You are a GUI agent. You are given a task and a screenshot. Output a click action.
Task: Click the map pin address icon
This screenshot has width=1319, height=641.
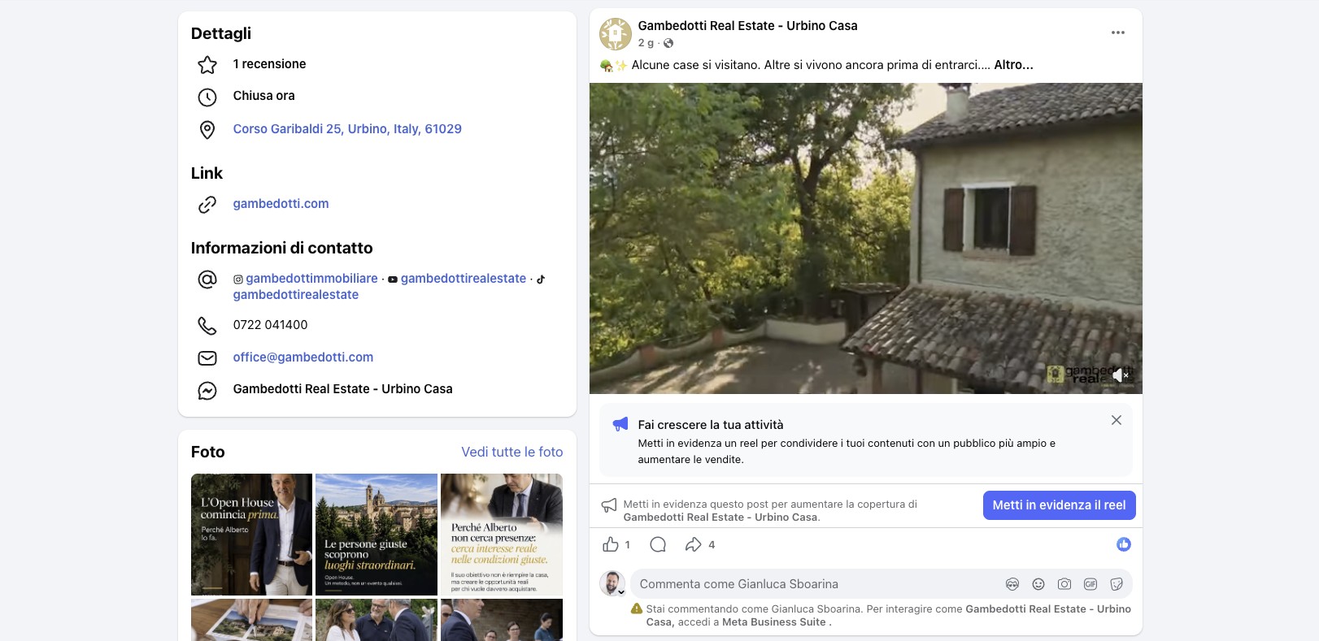click(x=207, y=129)
